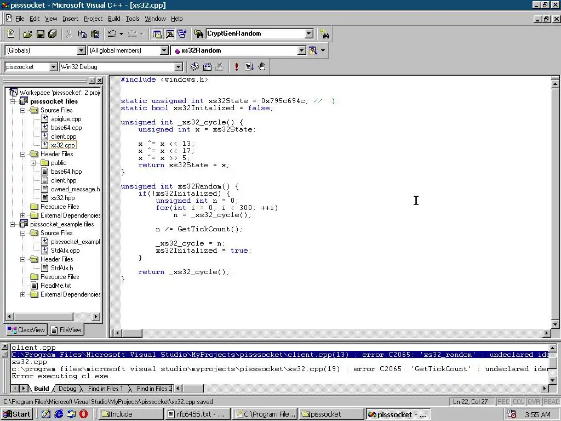Select client.cpp in the file tree
561x421 pixels.
[64, 136]
